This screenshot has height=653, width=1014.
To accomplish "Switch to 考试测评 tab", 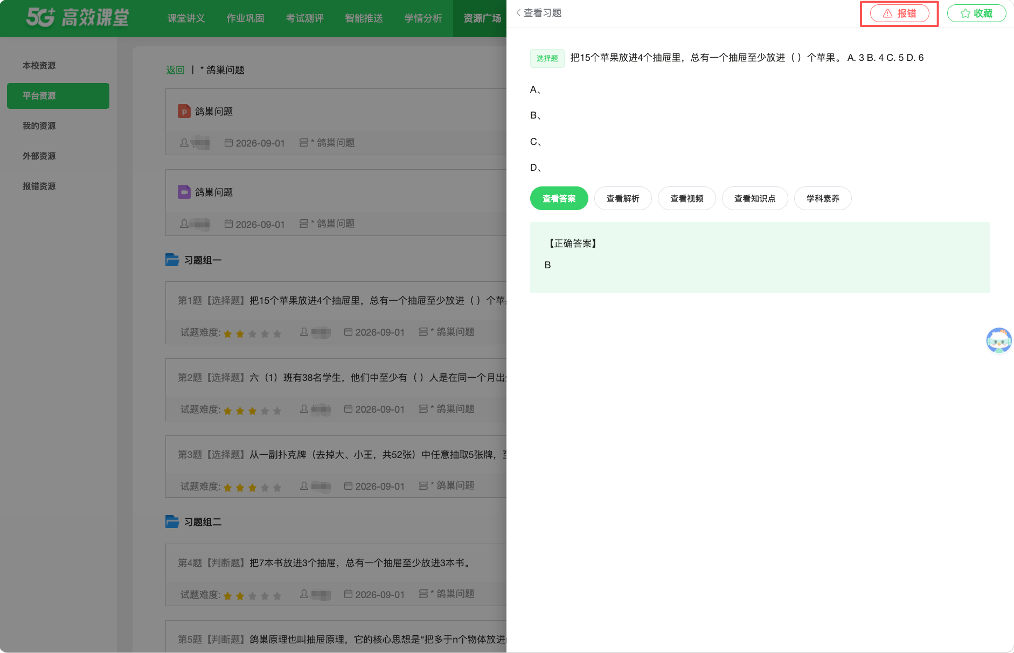I will pyautogui.click(x=304, y=18).
